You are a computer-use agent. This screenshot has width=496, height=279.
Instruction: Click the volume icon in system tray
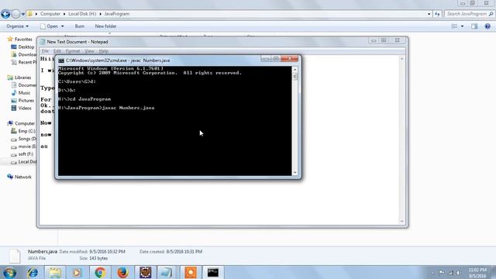[x=458, y=273]
